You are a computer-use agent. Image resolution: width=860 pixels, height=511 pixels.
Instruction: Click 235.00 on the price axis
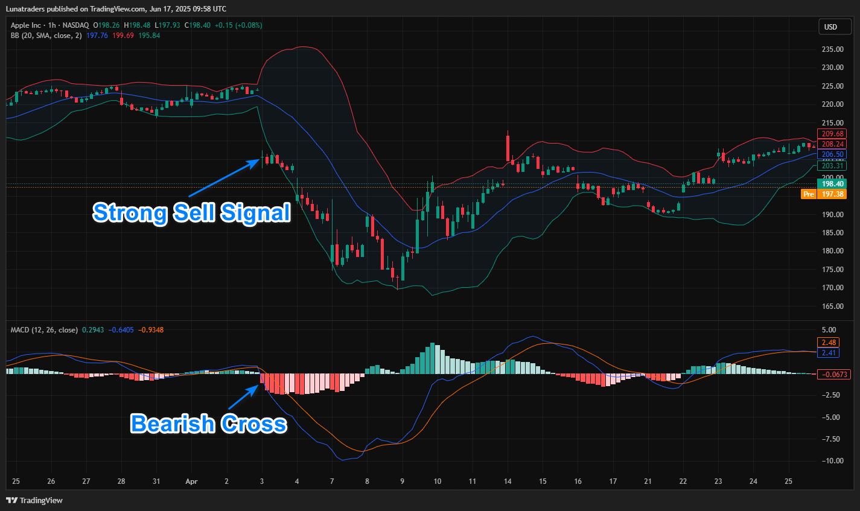pos(832,49)
